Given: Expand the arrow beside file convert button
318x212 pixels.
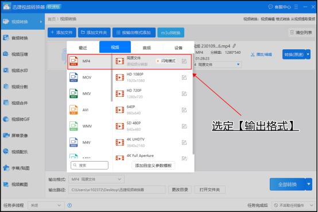Looking at the screenshot, I should click(308, 54).
